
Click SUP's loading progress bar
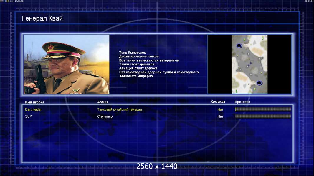pyautogui.click(x=263, y=116)
